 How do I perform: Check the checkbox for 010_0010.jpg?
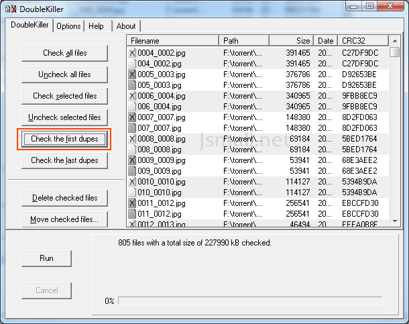click(x=132, y=193)
